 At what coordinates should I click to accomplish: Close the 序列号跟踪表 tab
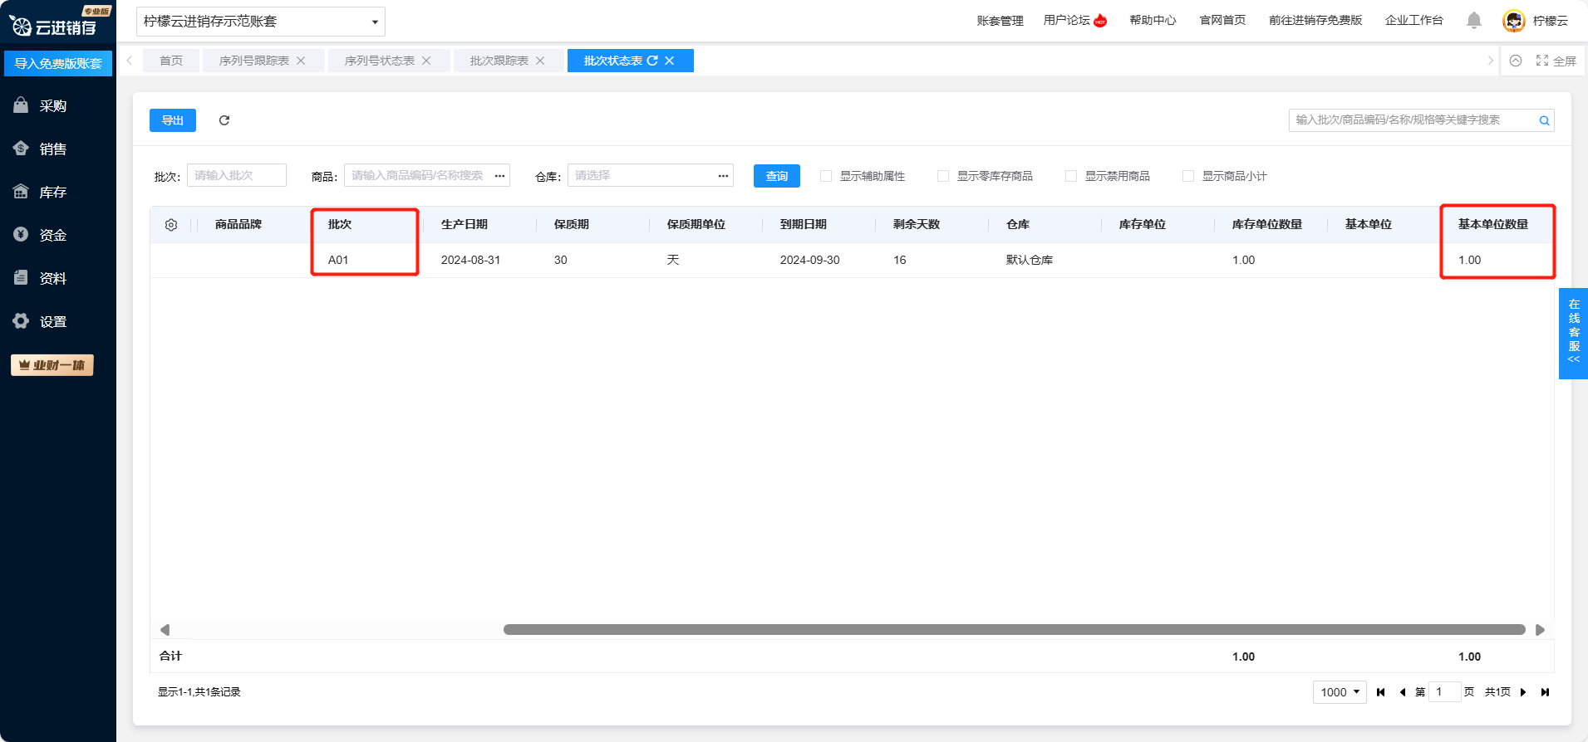[301, 61]
